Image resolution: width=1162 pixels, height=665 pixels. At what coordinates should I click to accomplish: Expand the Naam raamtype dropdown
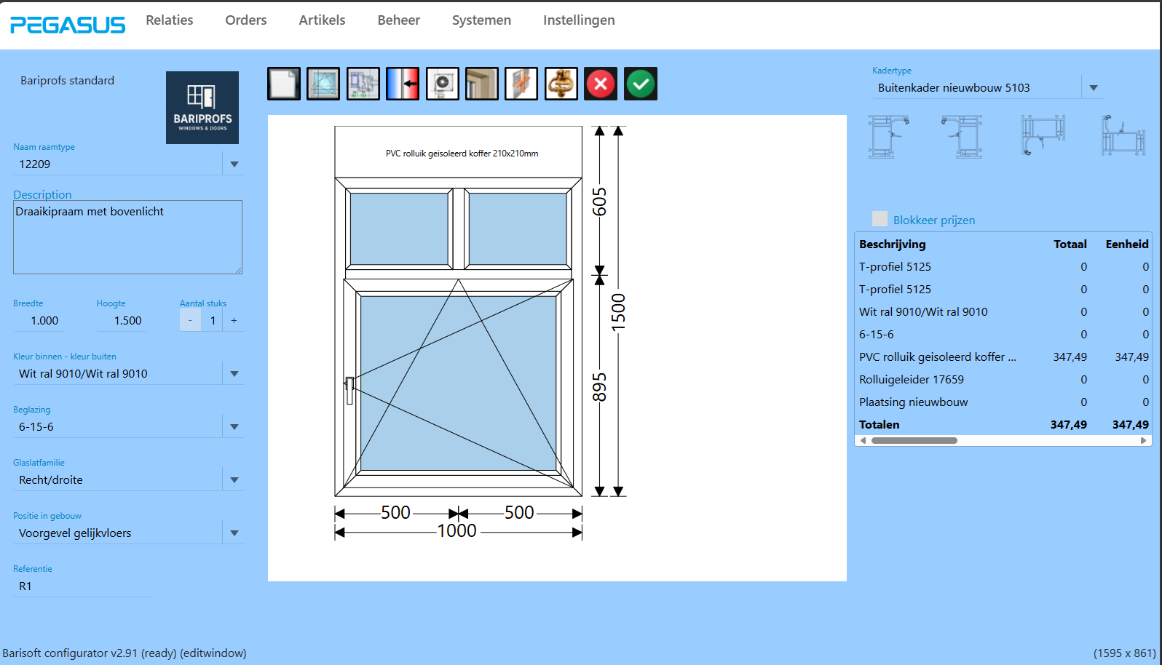(234, 164)
